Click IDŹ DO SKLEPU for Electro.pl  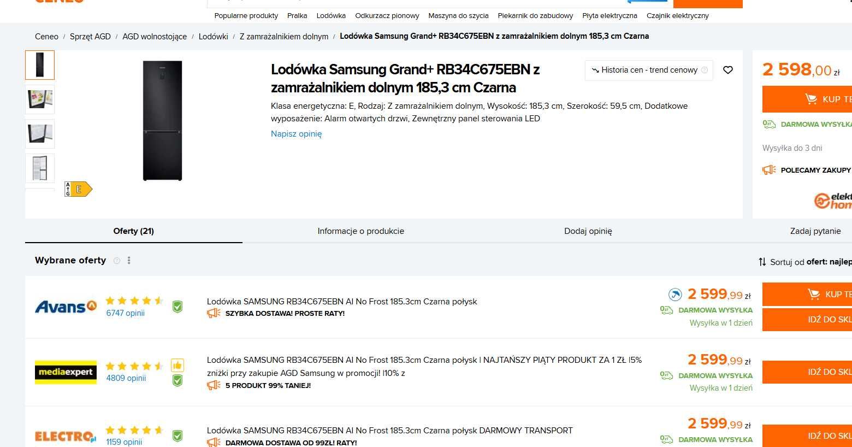tap(807, 436)
